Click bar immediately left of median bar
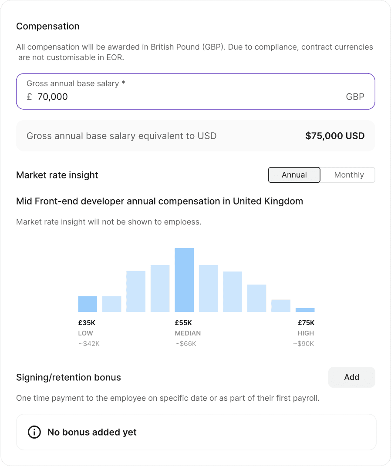This screenshot has width=391, height=466. click(x=160, y=288)
